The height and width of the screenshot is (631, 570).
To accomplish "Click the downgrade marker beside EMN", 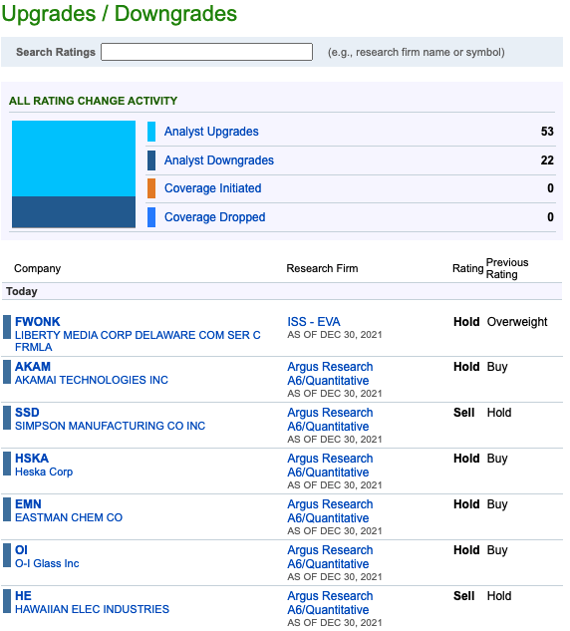I will point(7,509).
